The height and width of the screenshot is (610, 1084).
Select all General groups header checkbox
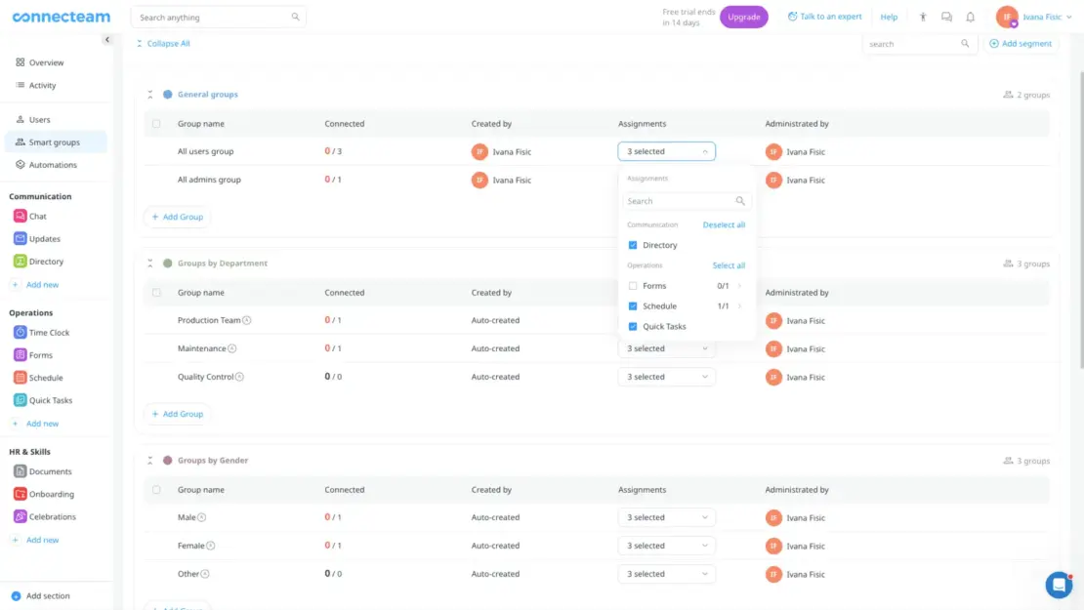click(x=156, y=124)
